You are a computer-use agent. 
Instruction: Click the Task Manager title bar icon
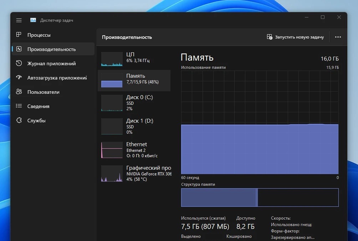click(33, 20)
